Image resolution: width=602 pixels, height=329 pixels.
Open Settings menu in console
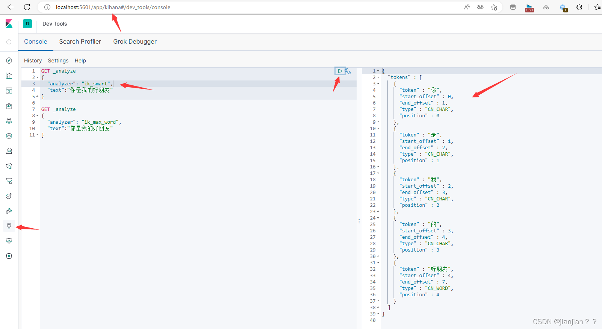pyautogui.click(x=58, y=61)
